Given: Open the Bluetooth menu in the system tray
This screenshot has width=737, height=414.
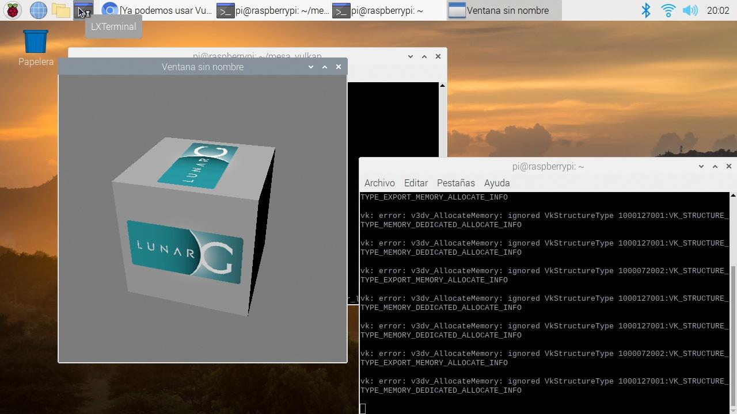Looking at the screenshot, I should (646, 10).
